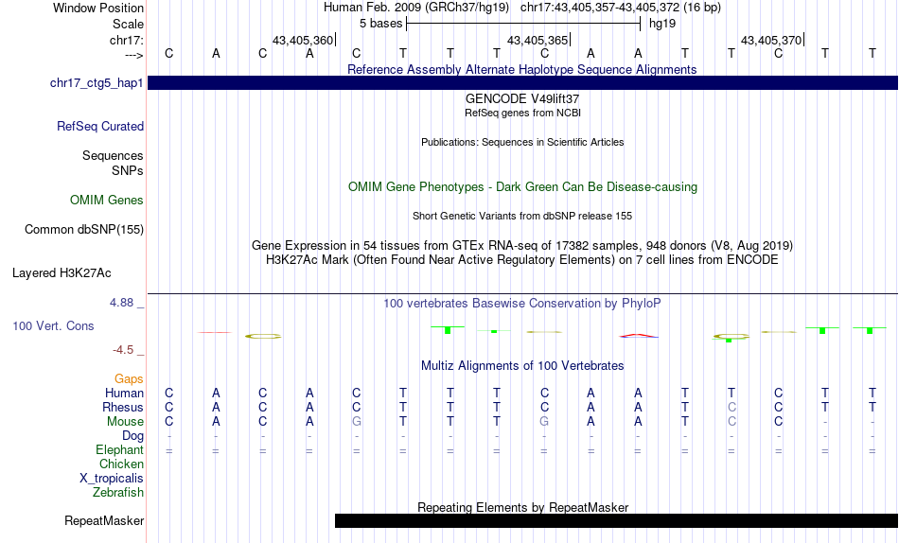Screen dimensions: 899x543
Task: Click the Human Feb. 2009 (GRCh37/hg19) title
Action: [416, 8]
